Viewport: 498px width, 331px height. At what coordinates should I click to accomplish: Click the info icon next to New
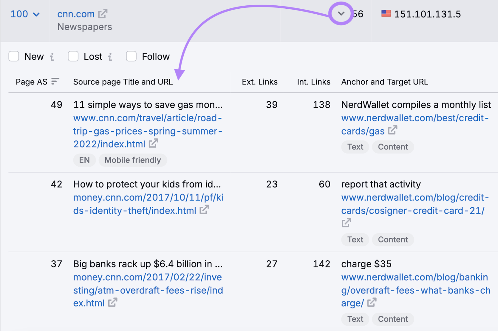[x=53, y=57]
